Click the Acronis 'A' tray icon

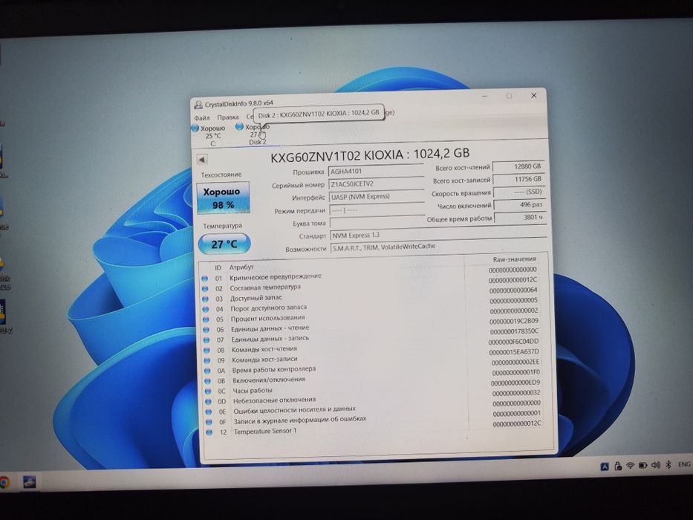[605, 466]
